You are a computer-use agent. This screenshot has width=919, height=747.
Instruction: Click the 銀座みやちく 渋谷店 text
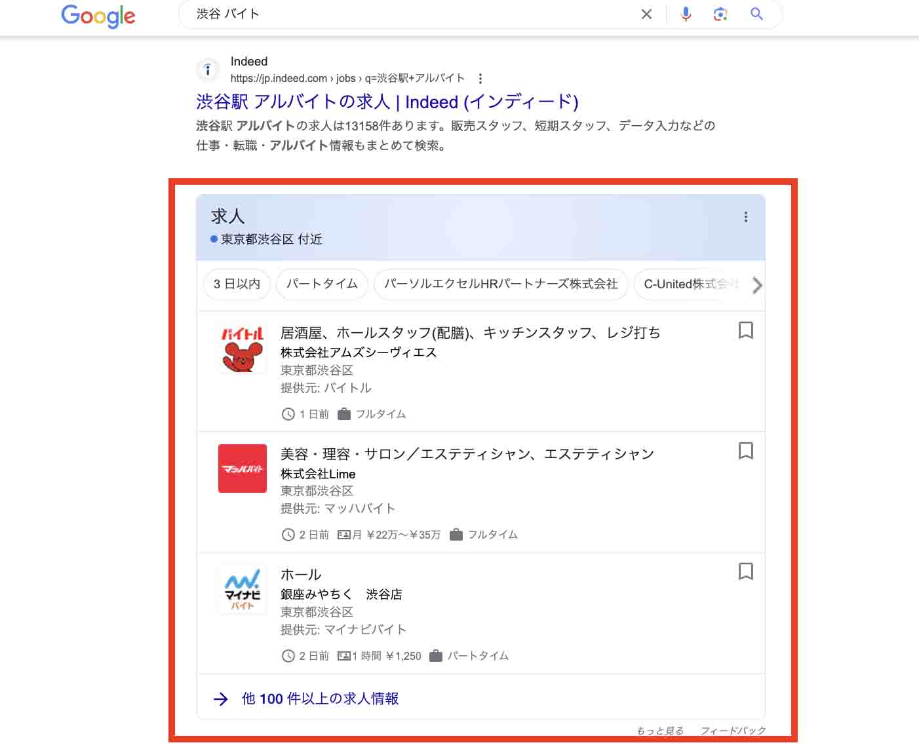point(342,594)
